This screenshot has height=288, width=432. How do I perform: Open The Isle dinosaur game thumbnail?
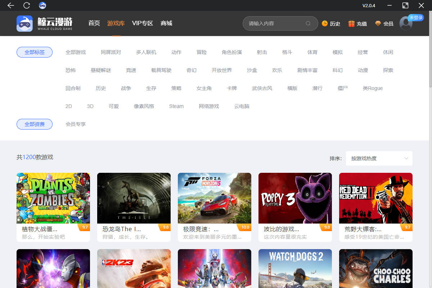pos(134,198)
